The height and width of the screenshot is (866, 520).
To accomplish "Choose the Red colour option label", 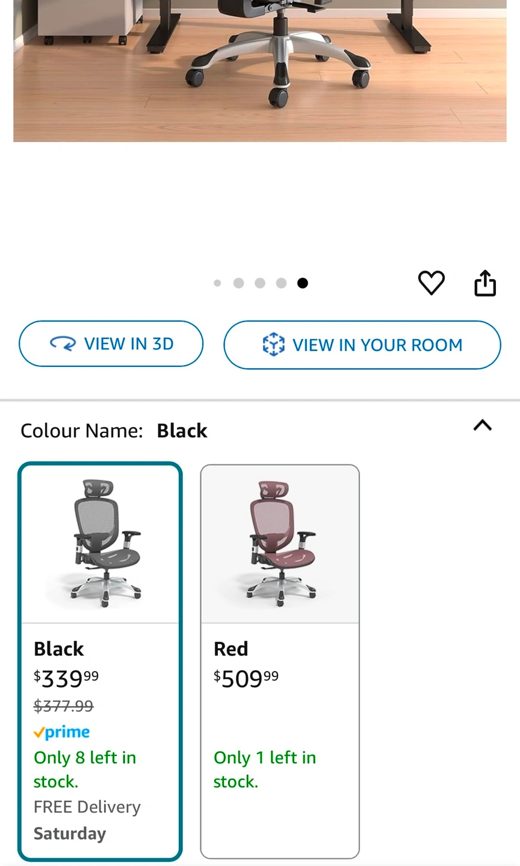I will pos(231,649).
